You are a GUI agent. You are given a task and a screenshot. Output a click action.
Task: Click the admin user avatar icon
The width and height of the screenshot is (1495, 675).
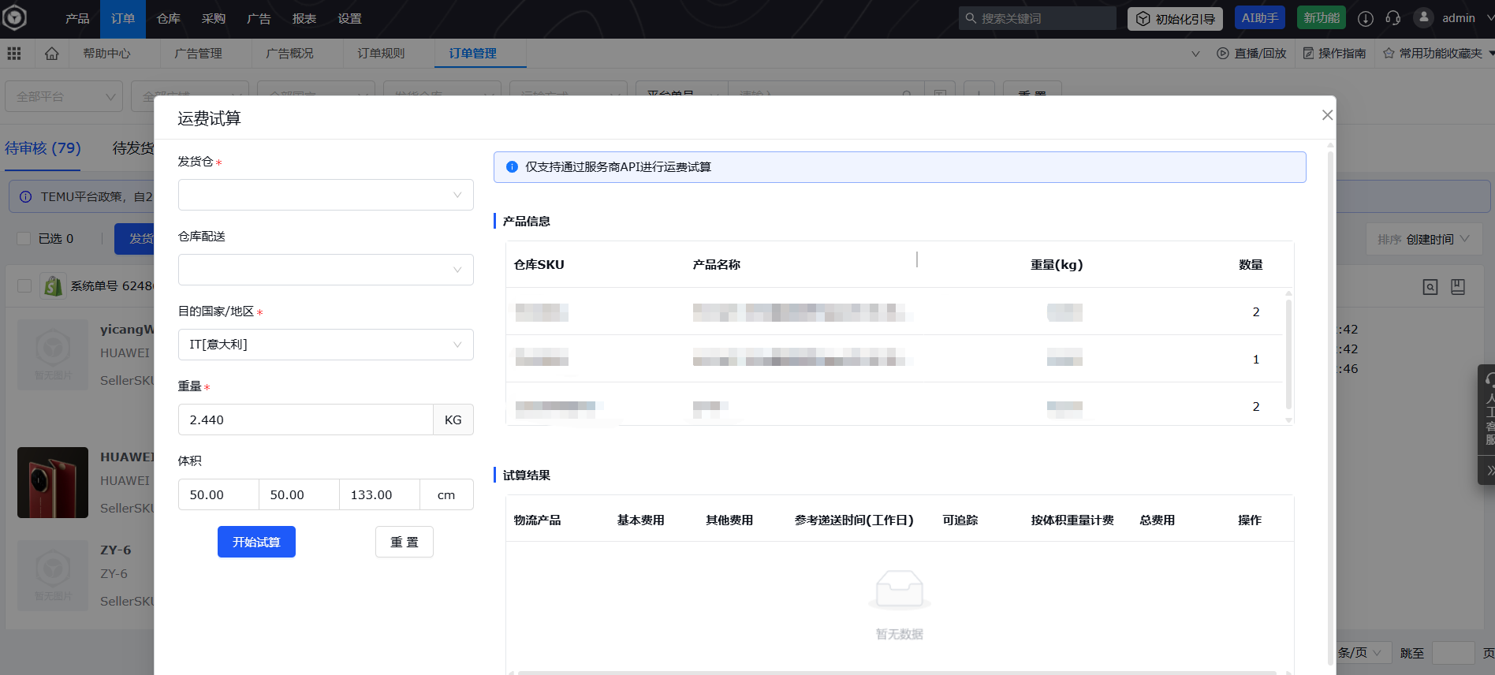click(1423, 17)
